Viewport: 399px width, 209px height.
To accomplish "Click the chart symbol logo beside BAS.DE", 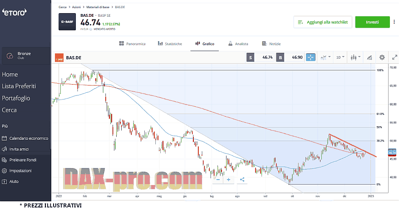I will click(59, 57).
